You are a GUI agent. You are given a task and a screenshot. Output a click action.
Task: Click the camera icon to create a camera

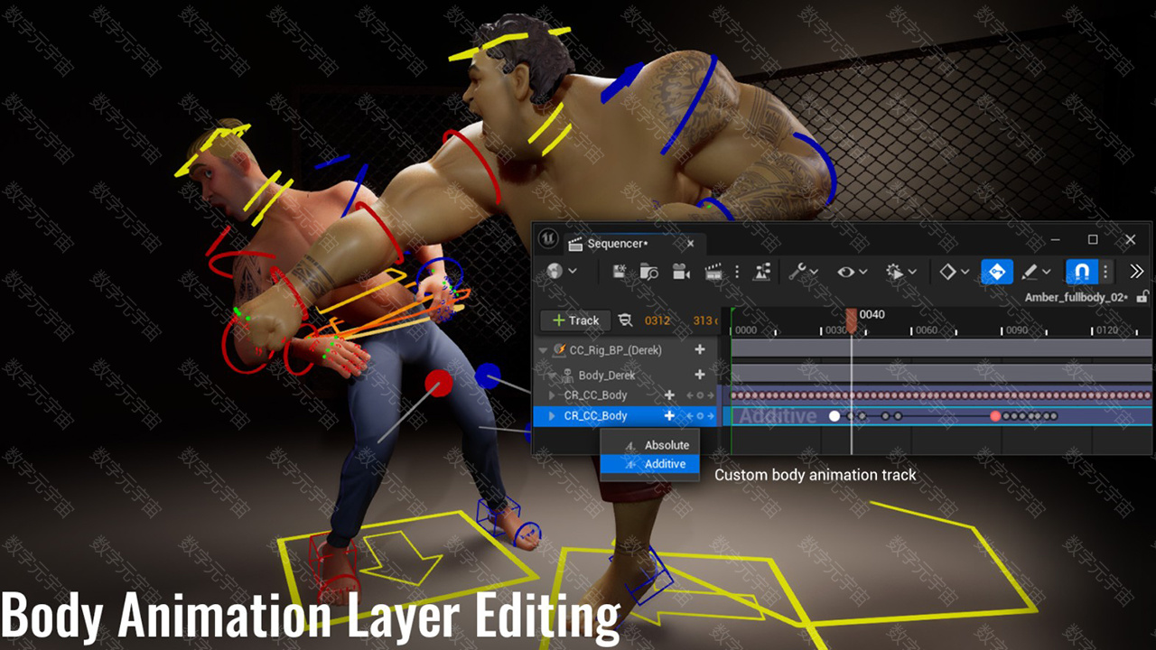coord(682,272)
